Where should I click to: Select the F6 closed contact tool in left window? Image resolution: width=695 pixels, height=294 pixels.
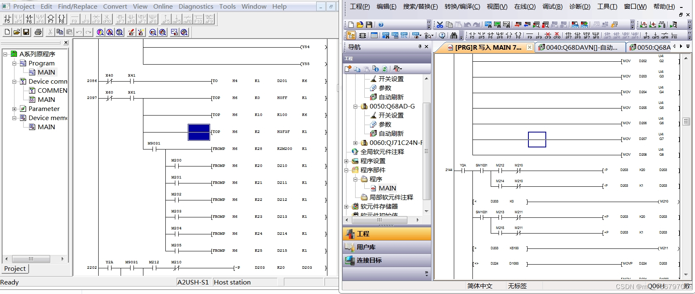click(x=29, y=19)
